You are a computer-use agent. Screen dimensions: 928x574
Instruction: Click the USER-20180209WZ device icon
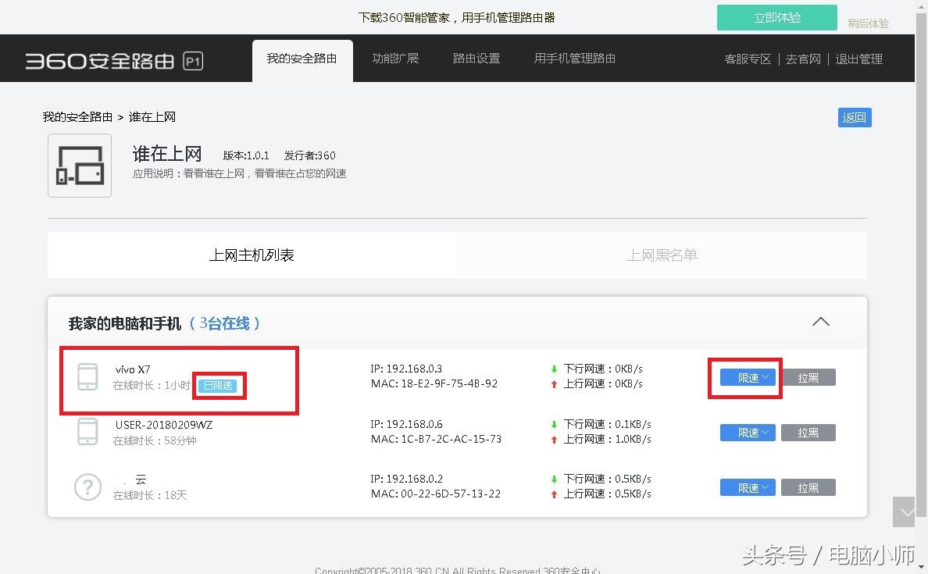coord(87,432)
